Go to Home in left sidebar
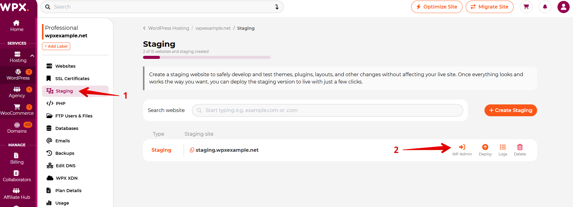This screenshot has height=207, width=573. pyautogui.click(x=17, y=26)
